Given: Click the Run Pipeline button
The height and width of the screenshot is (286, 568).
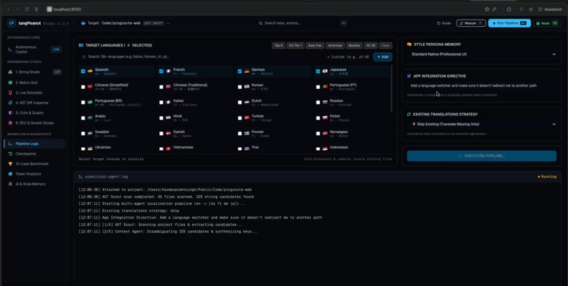Looking at the screenshot, I should tap(510, 23).
